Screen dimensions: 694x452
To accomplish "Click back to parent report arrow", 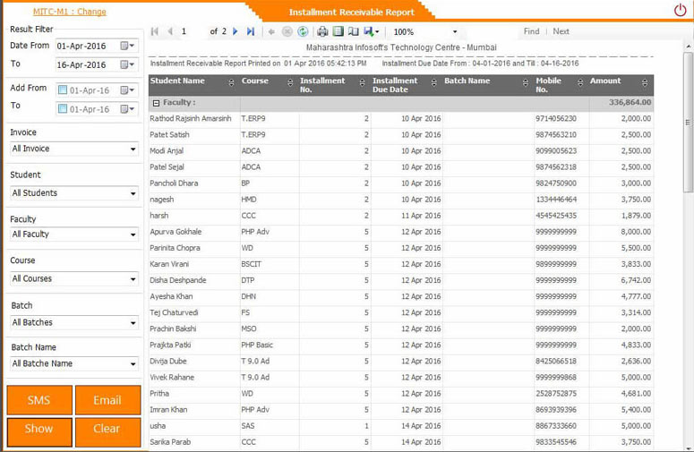I will 271,31.
